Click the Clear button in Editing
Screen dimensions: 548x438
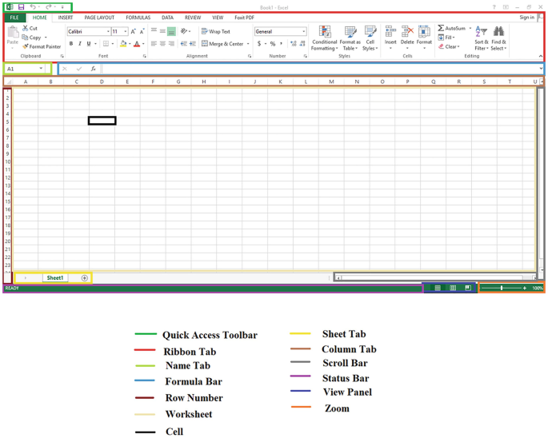point(449,46)
